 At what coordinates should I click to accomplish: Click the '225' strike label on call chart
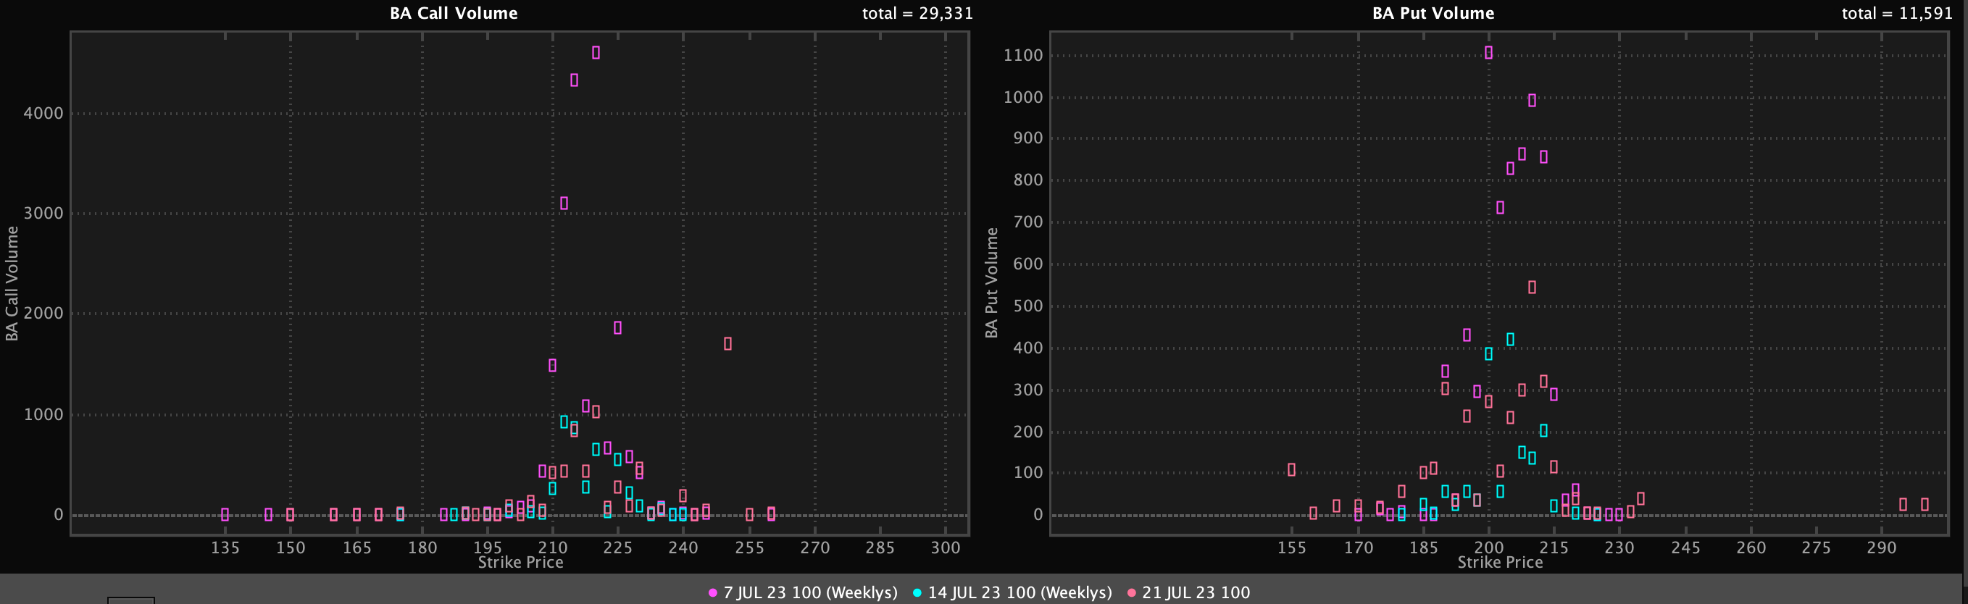point(617,548)
